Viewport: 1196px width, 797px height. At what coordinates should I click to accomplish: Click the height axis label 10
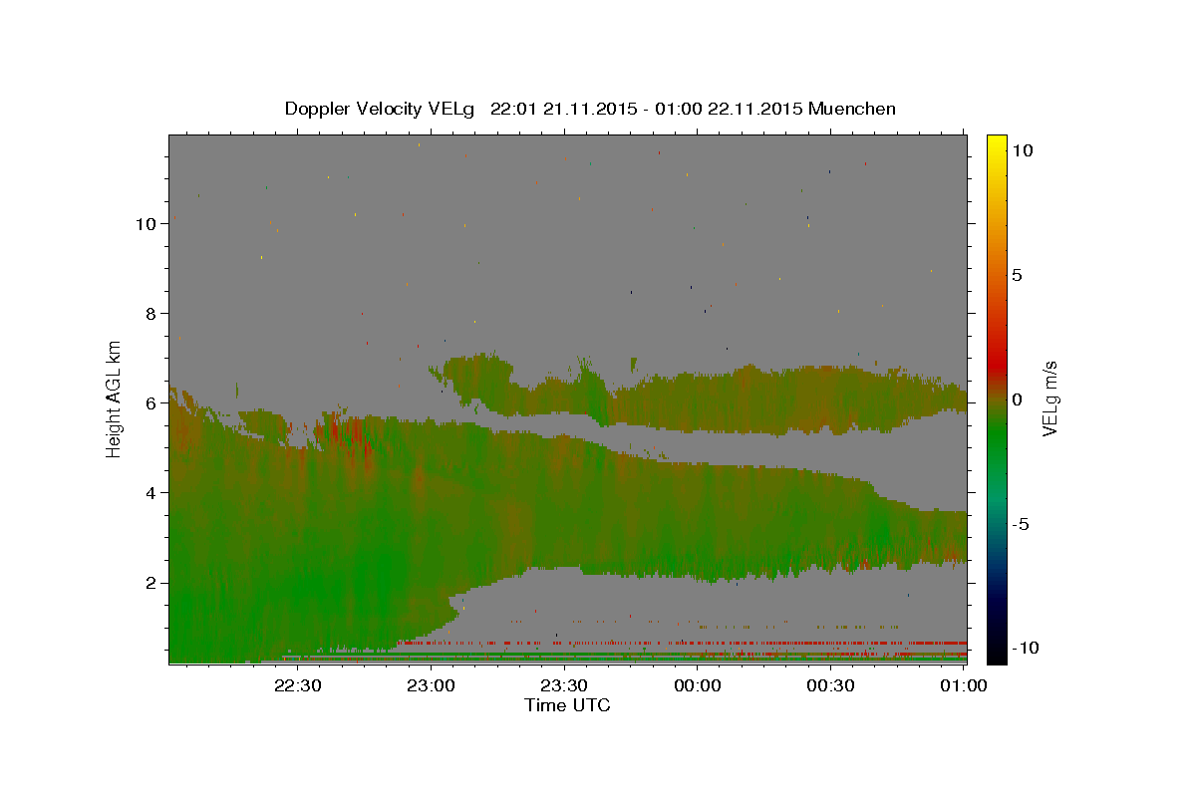[x=145, y=223]
